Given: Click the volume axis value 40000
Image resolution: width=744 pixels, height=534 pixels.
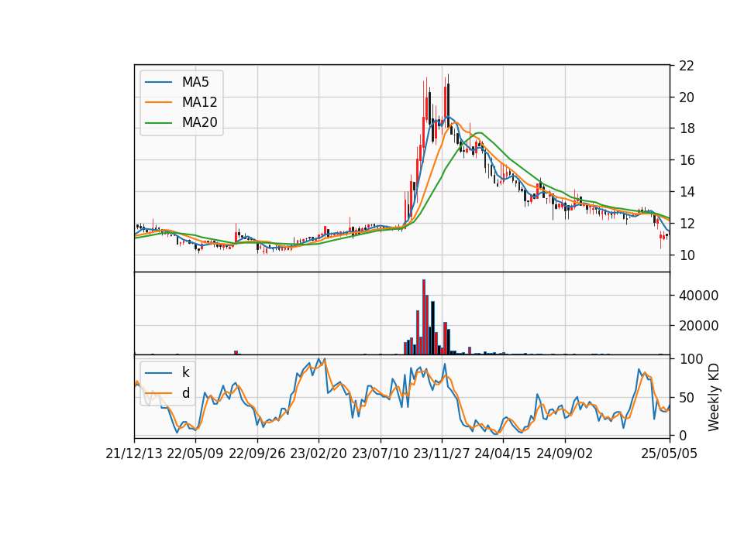Looking at the screenshot, I should tap(698, 296).
